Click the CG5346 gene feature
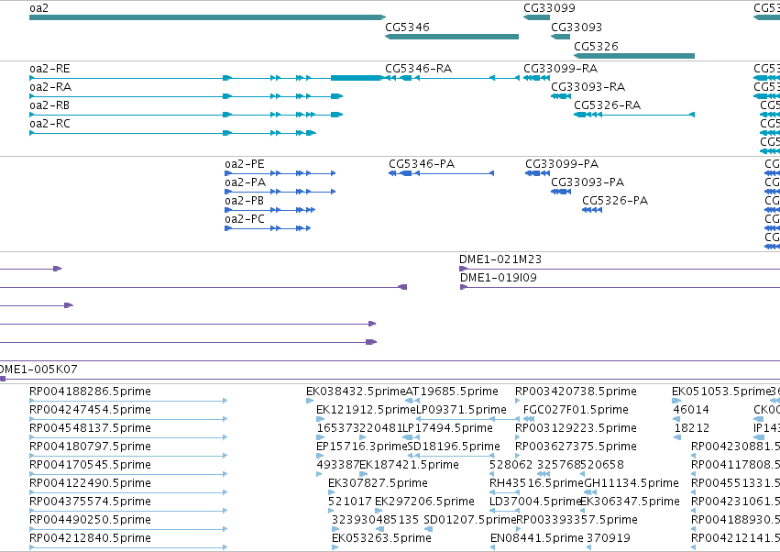Screen dimensions: 780x552 pos(452,37)
